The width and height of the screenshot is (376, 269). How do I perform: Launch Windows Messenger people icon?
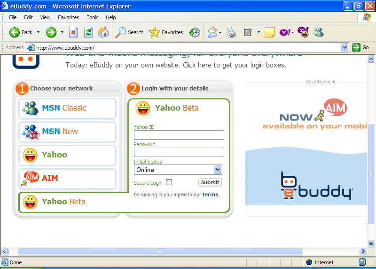pyautogui.click(x=319, y=32)
